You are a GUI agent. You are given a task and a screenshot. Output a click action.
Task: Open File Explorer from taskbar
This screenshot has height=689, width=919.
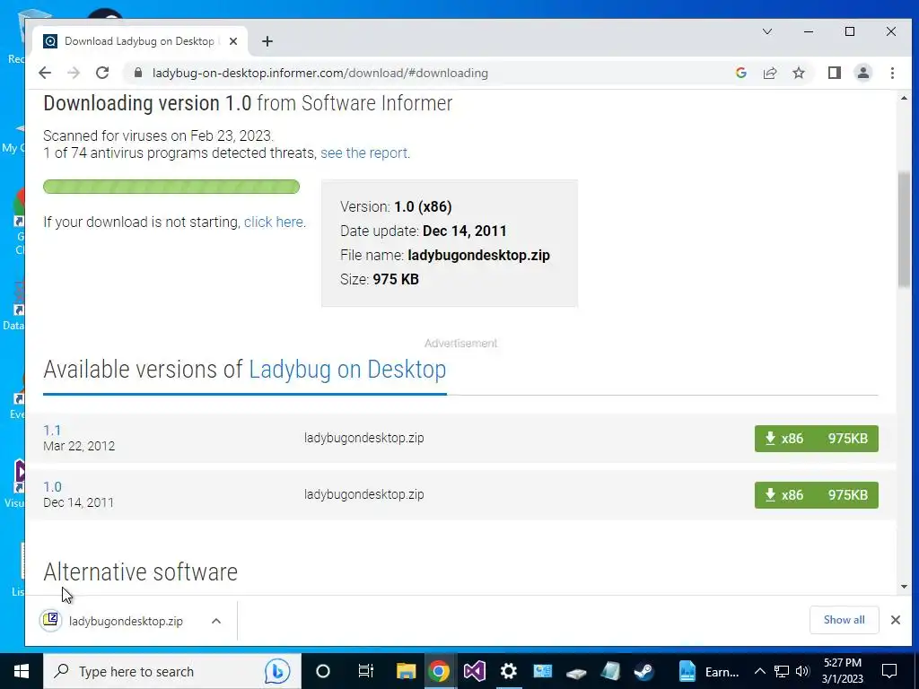tap(406, 671)
